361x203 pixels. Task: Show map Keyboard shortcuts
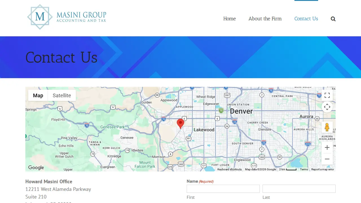230,169
